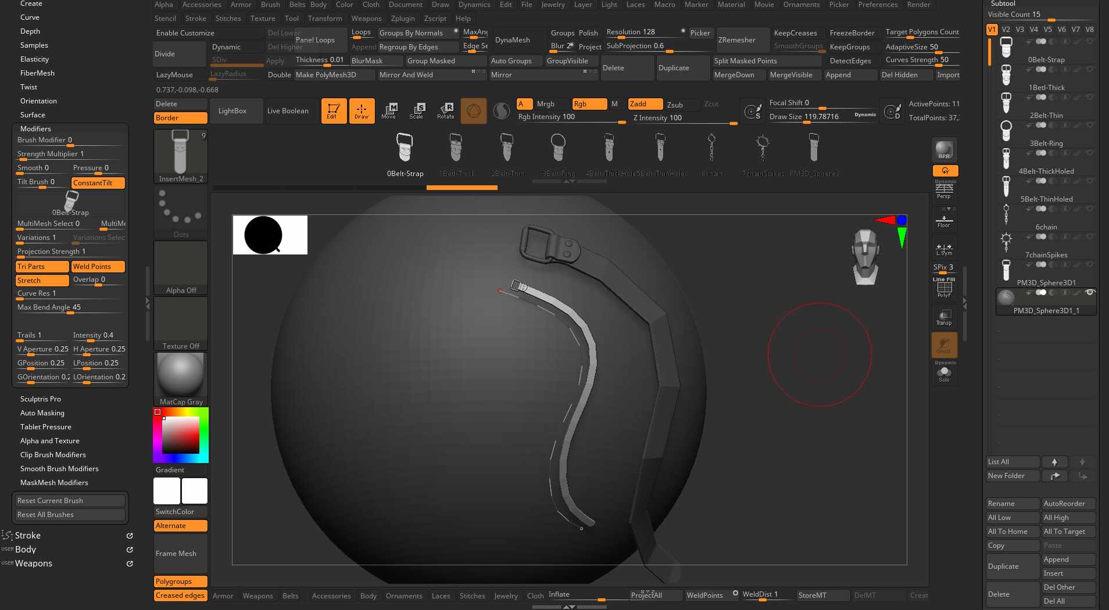
Task: Expand Auto Masking subpalette
Action: (42, 413)
